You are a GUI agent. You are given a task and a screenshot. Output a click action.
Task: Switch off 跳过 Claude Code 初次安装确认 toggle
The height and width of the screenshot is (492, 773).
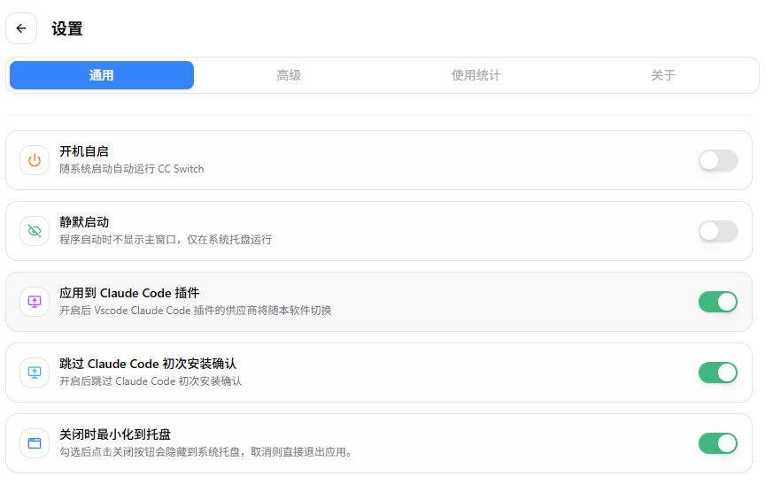[717, 373]
